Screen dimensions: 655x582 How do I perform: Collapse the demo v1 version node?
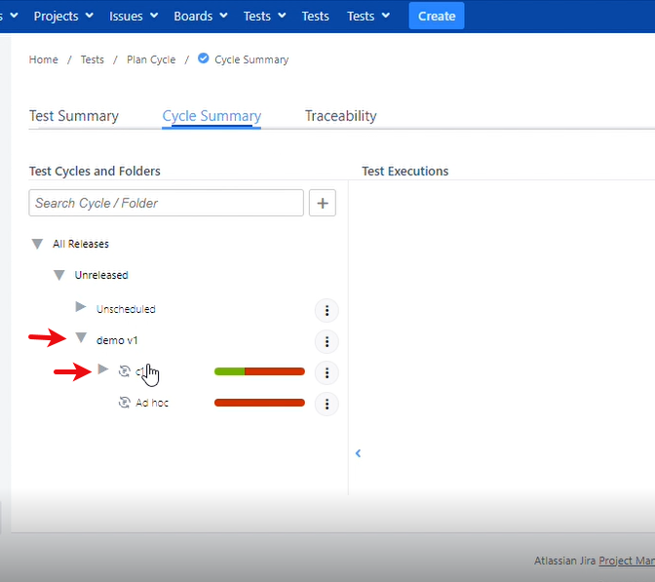click(x=82, y=339)
